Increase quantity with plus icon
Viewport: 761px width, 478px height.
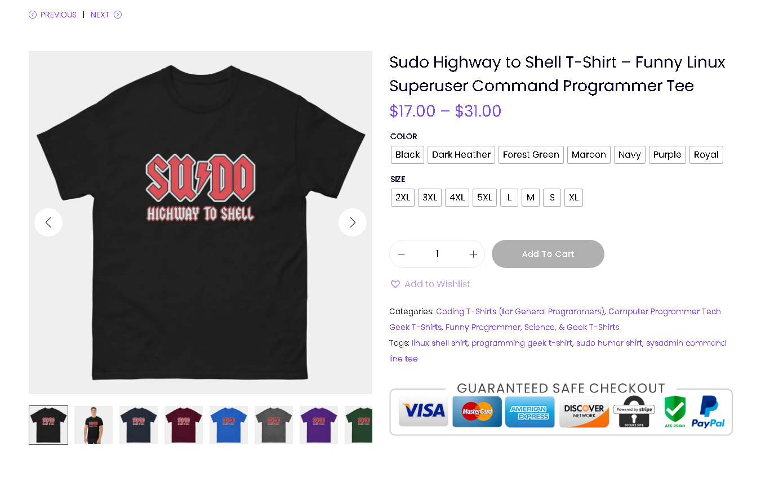pos(473,254)
